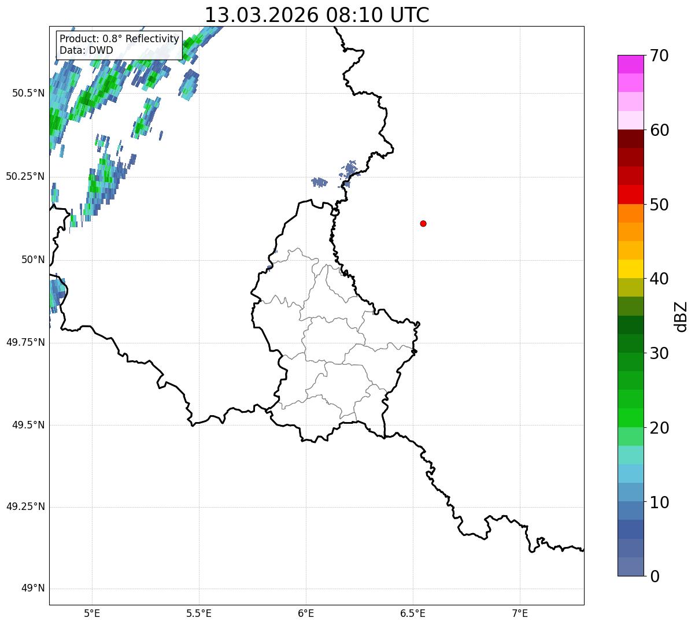Click the colorbar tick label 10
This screenshot has height=625, width=695.
659,502
